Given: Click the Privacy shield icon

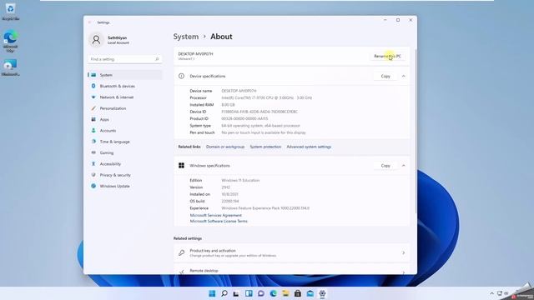Looking at the screenshot, I should point(93,175).
